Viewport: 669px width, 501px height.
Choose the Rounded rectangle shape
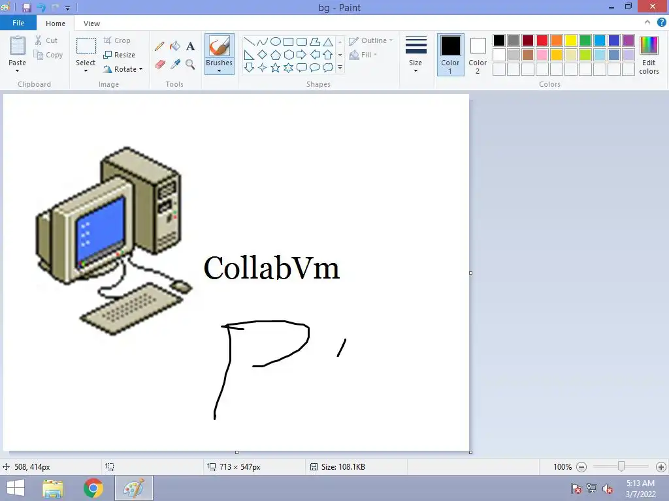click(302, 42)
